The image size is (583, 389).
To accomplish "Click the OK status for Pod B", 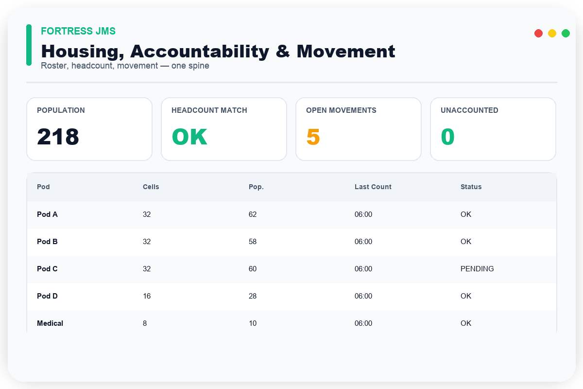I will coord(466,242).
